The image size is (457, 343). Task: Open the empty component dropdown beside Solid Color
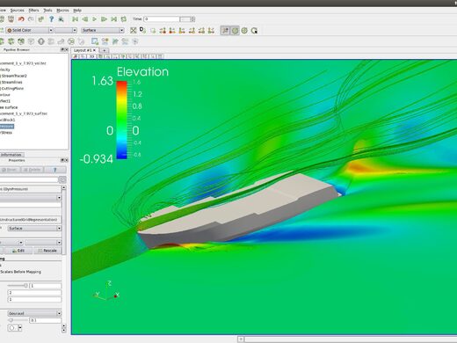click(x=66, y=30)
